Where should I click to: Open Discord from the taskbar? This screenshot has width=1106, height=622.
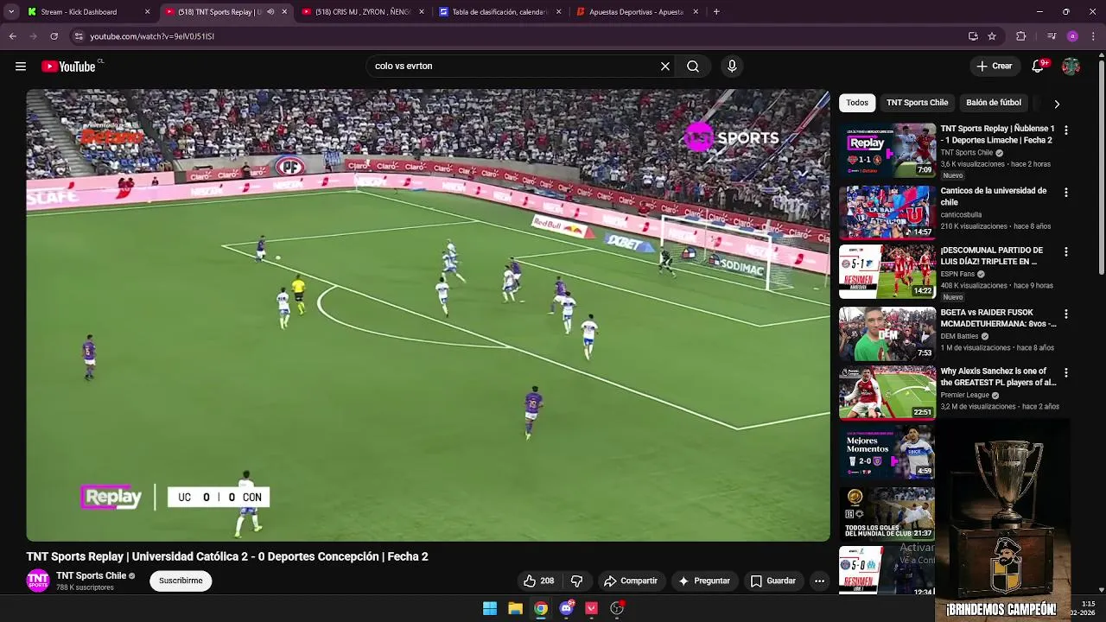[567, 608]
